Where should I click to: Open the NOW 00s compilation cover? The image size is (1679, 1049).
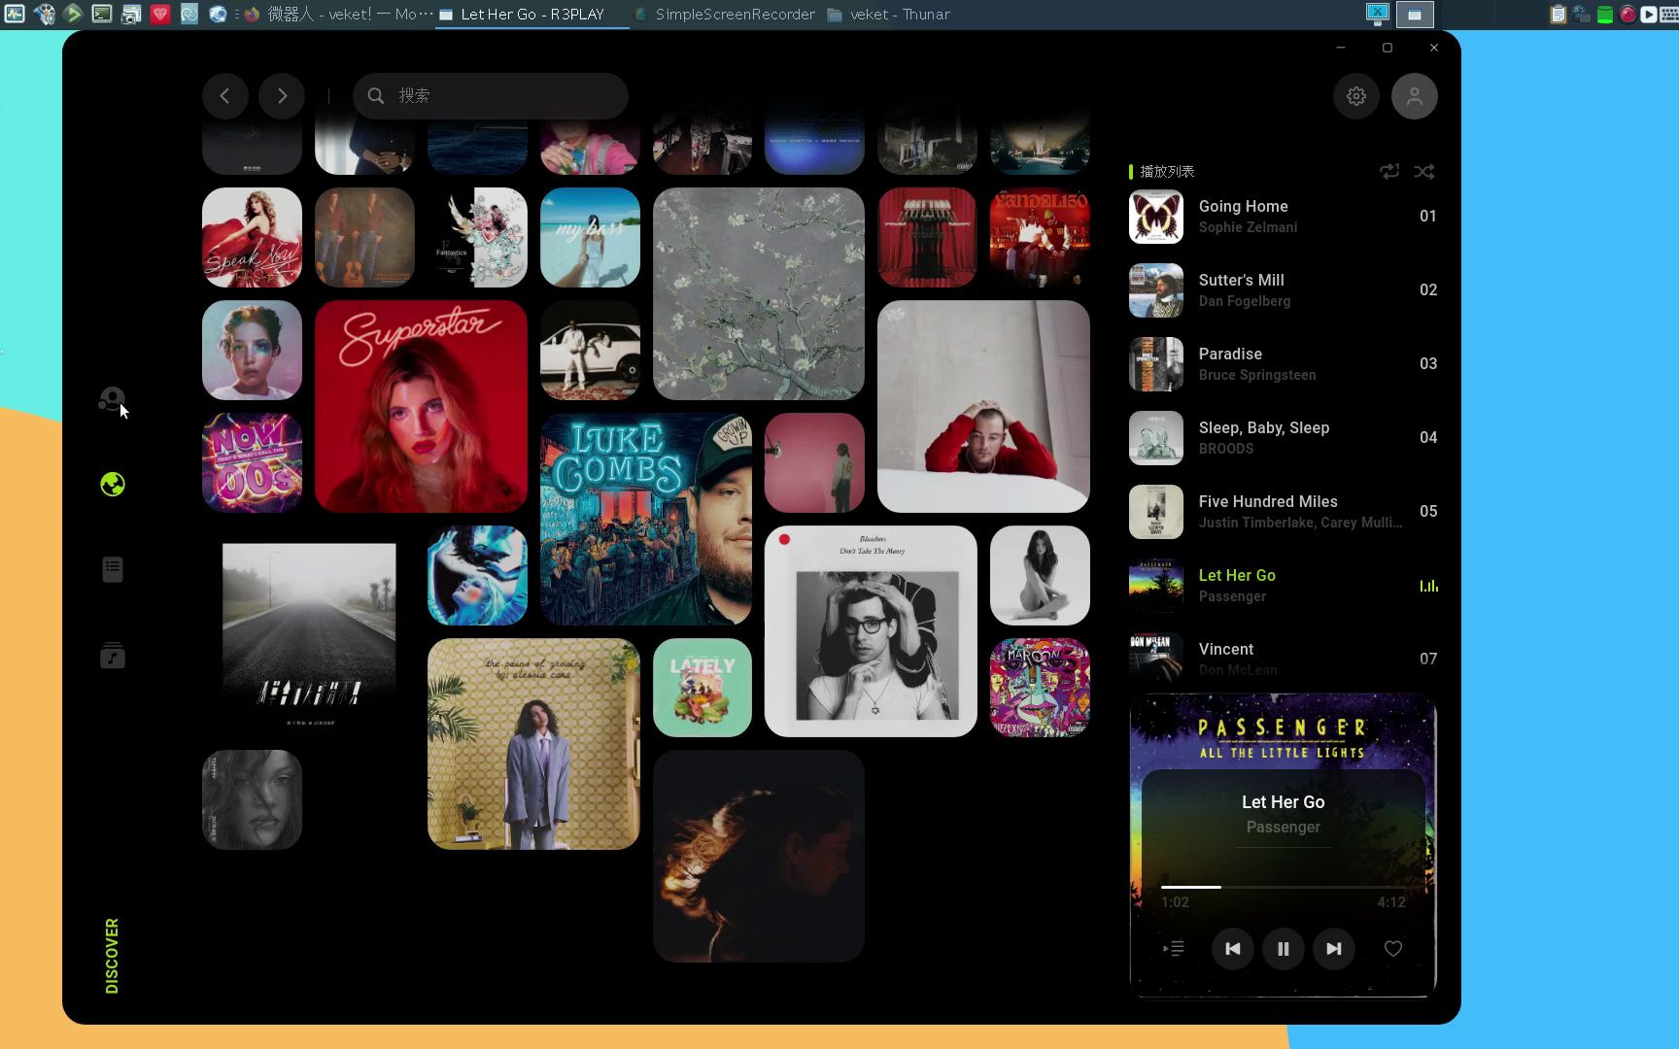point(252,463)
